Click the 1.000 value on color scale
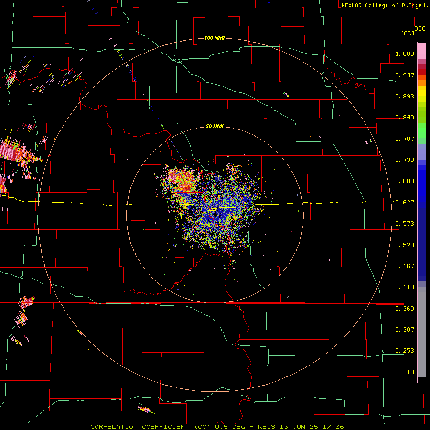This screenshot has height=430, width=430. tap(405, 54)
